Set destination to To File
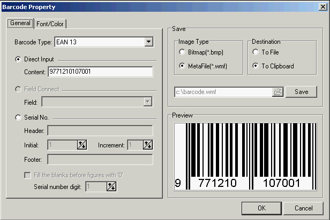 (x=256, y=52)
